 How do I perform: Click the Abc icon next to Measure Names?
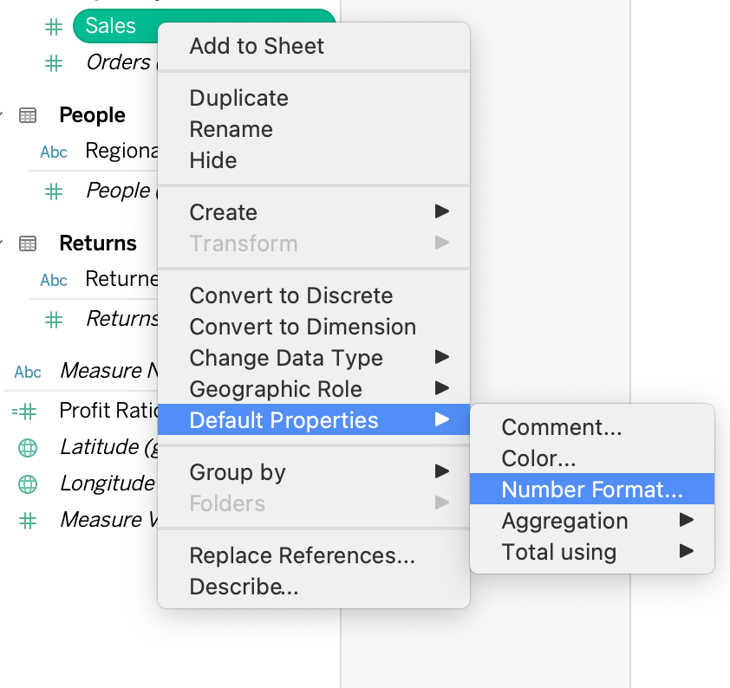28,372
